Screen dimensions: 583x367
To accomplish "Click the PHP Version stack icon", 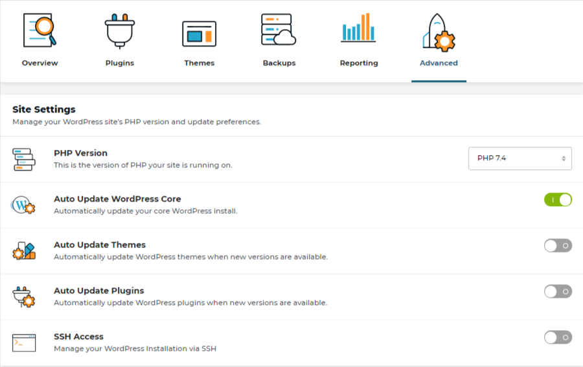I will pyautogui.click(x=24, y=160).
